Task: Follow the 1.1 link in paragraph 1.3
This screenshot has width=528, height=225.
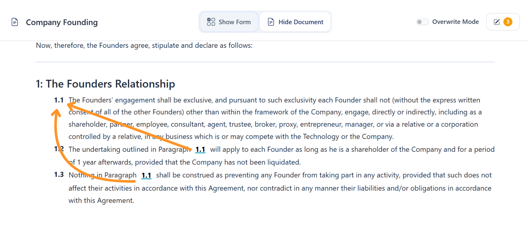Action: (146, 175)
